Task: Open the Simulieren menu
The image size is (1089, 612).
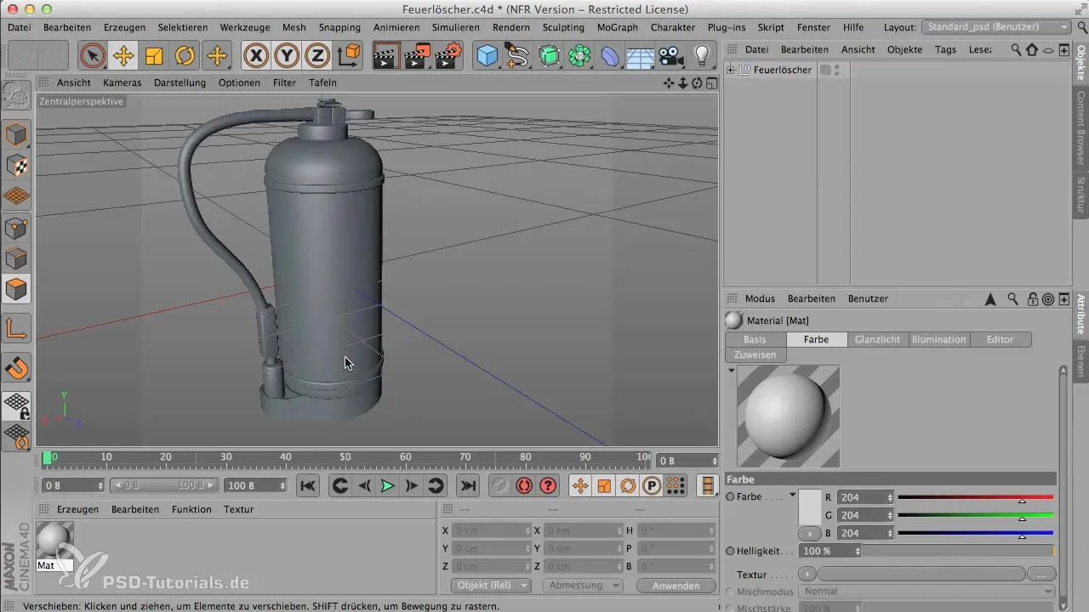Action: pos(455,27)
